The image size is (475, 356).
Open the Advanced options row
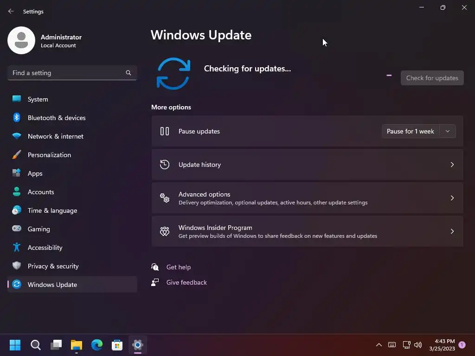pos(307,198)
